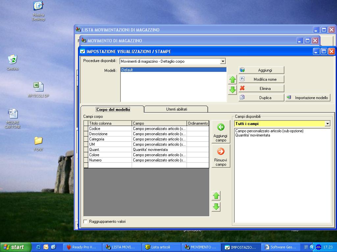The image size is (337, 252).
Task: Select the Default model in list
Action: tap(173, 70)
